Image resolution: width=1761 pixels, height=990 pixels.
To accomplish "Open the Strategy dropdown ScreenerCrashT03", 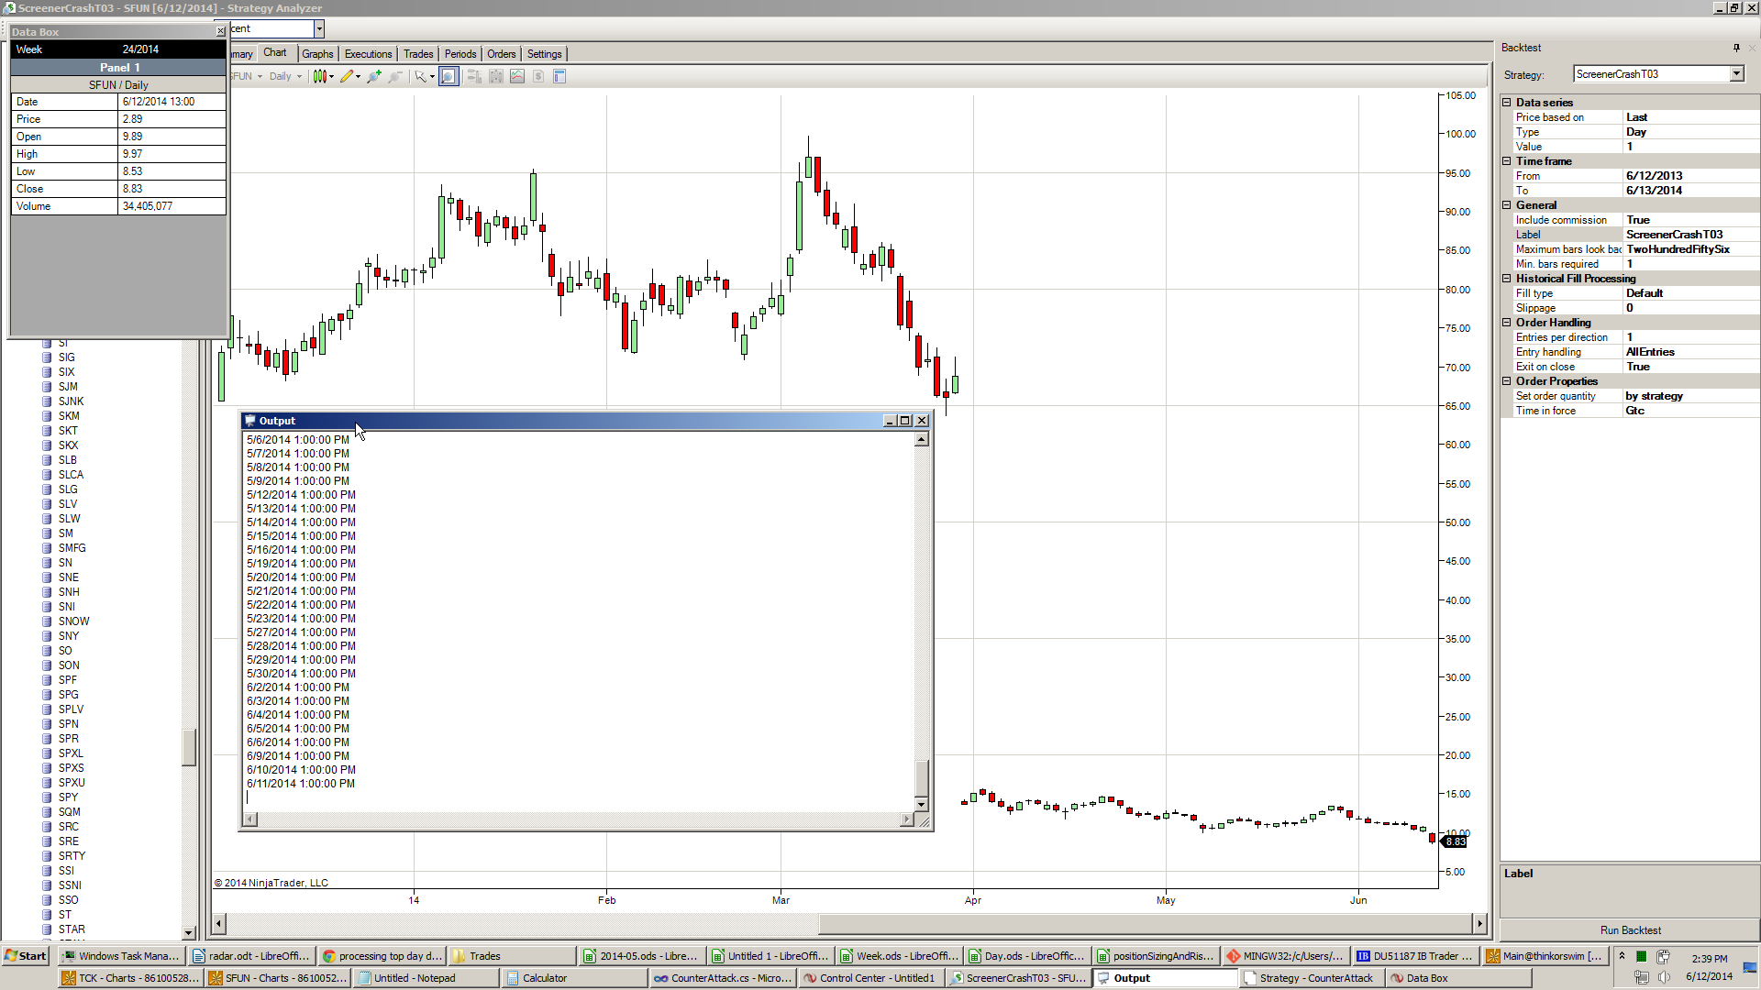I will point(1736,74).
